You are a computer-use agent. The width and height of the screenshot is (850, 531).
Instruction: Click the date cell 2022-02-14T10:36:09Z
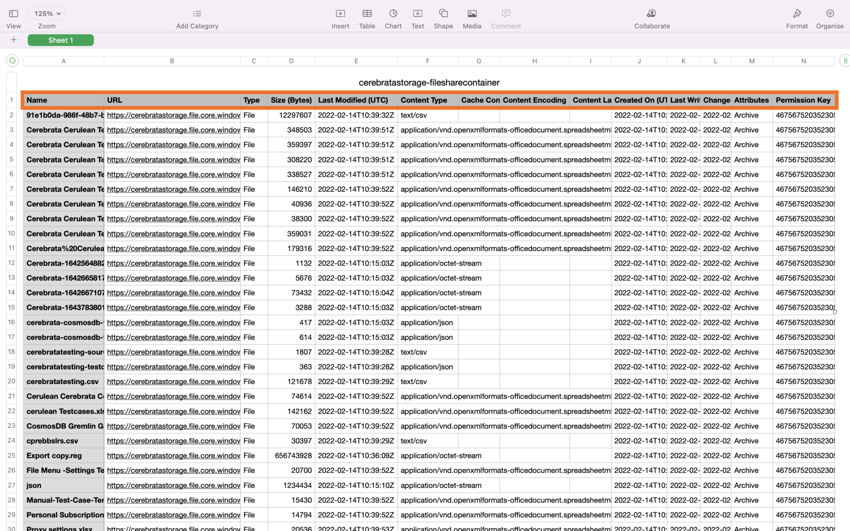tap(356, 455)
